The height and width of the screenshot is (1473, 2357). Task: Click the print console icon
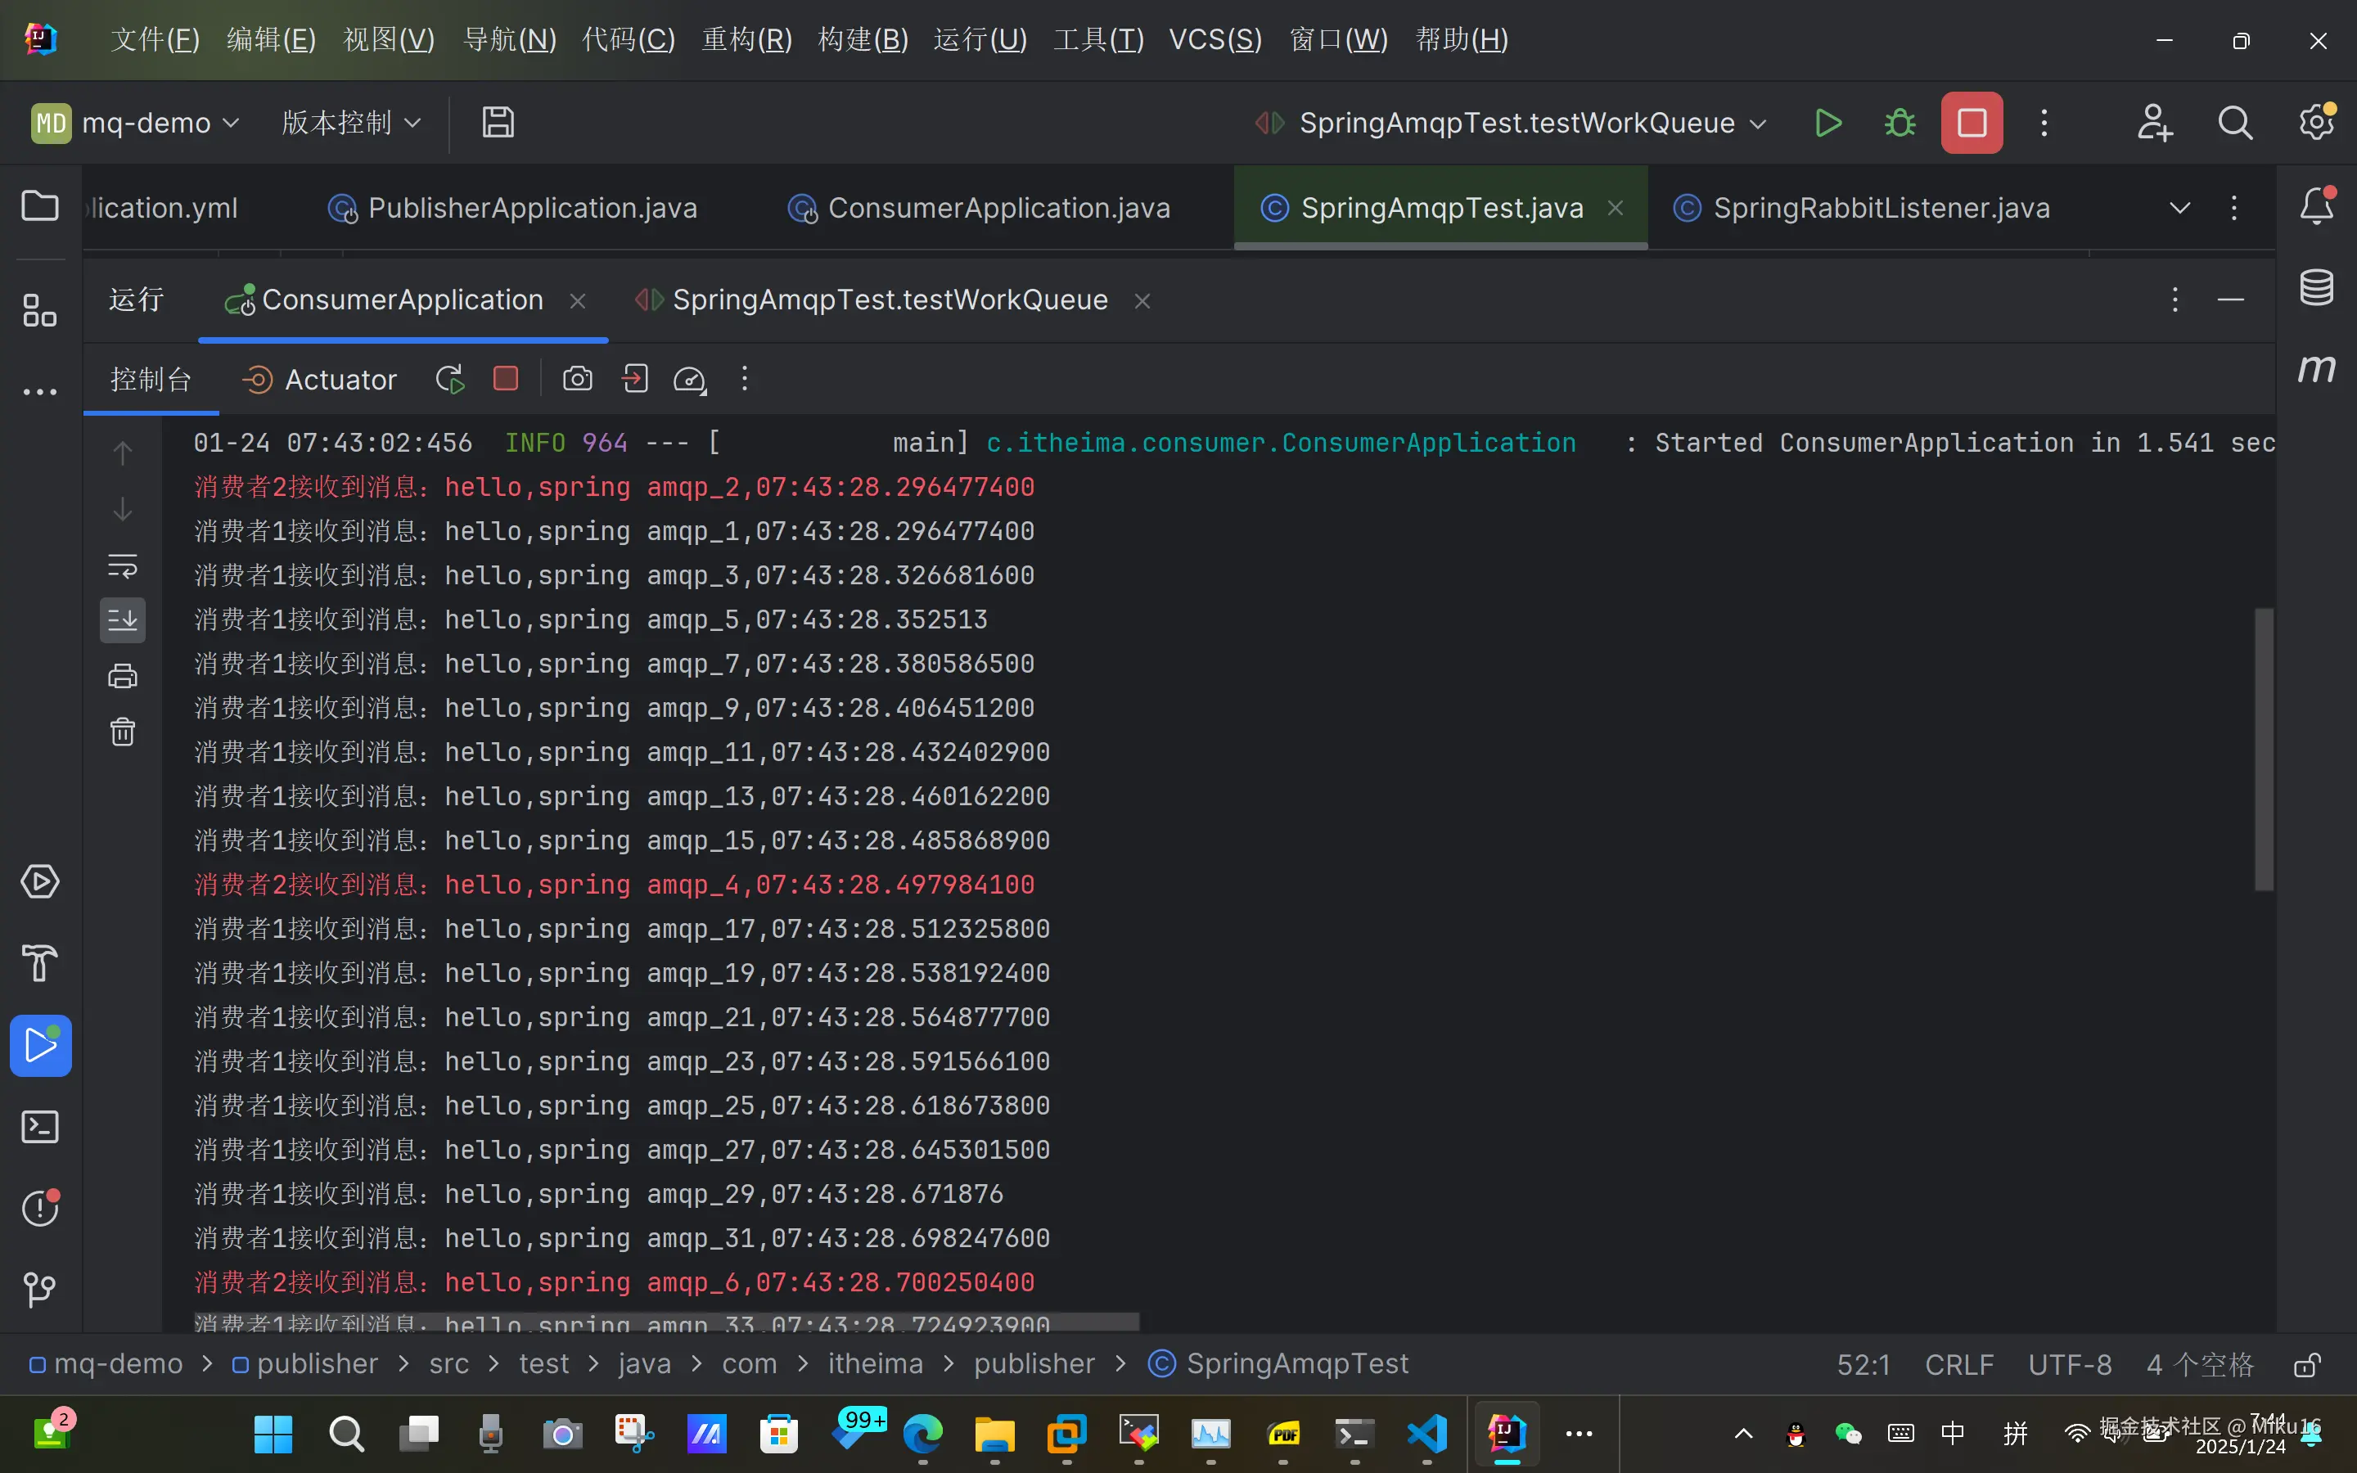click(x=123, y=676)
